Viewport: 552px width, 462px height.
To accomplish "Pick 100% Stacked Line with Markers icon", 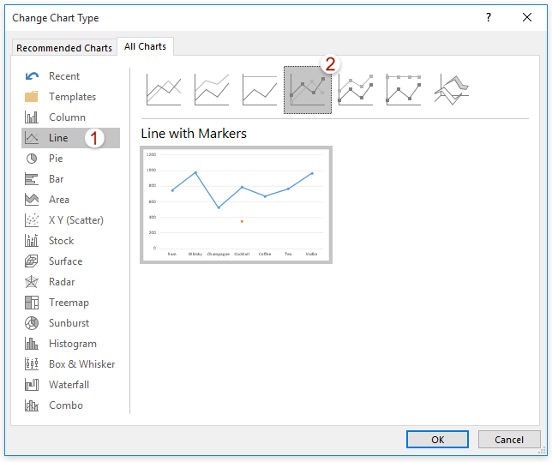I will tap(403, 89).
